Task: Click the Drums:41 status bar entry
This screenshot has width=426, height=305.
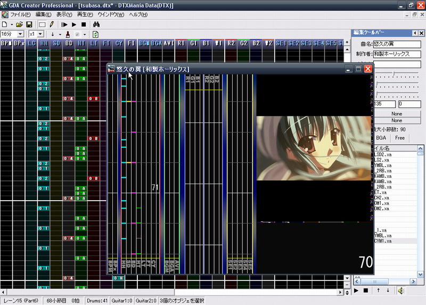Action: tap(97, 301)
